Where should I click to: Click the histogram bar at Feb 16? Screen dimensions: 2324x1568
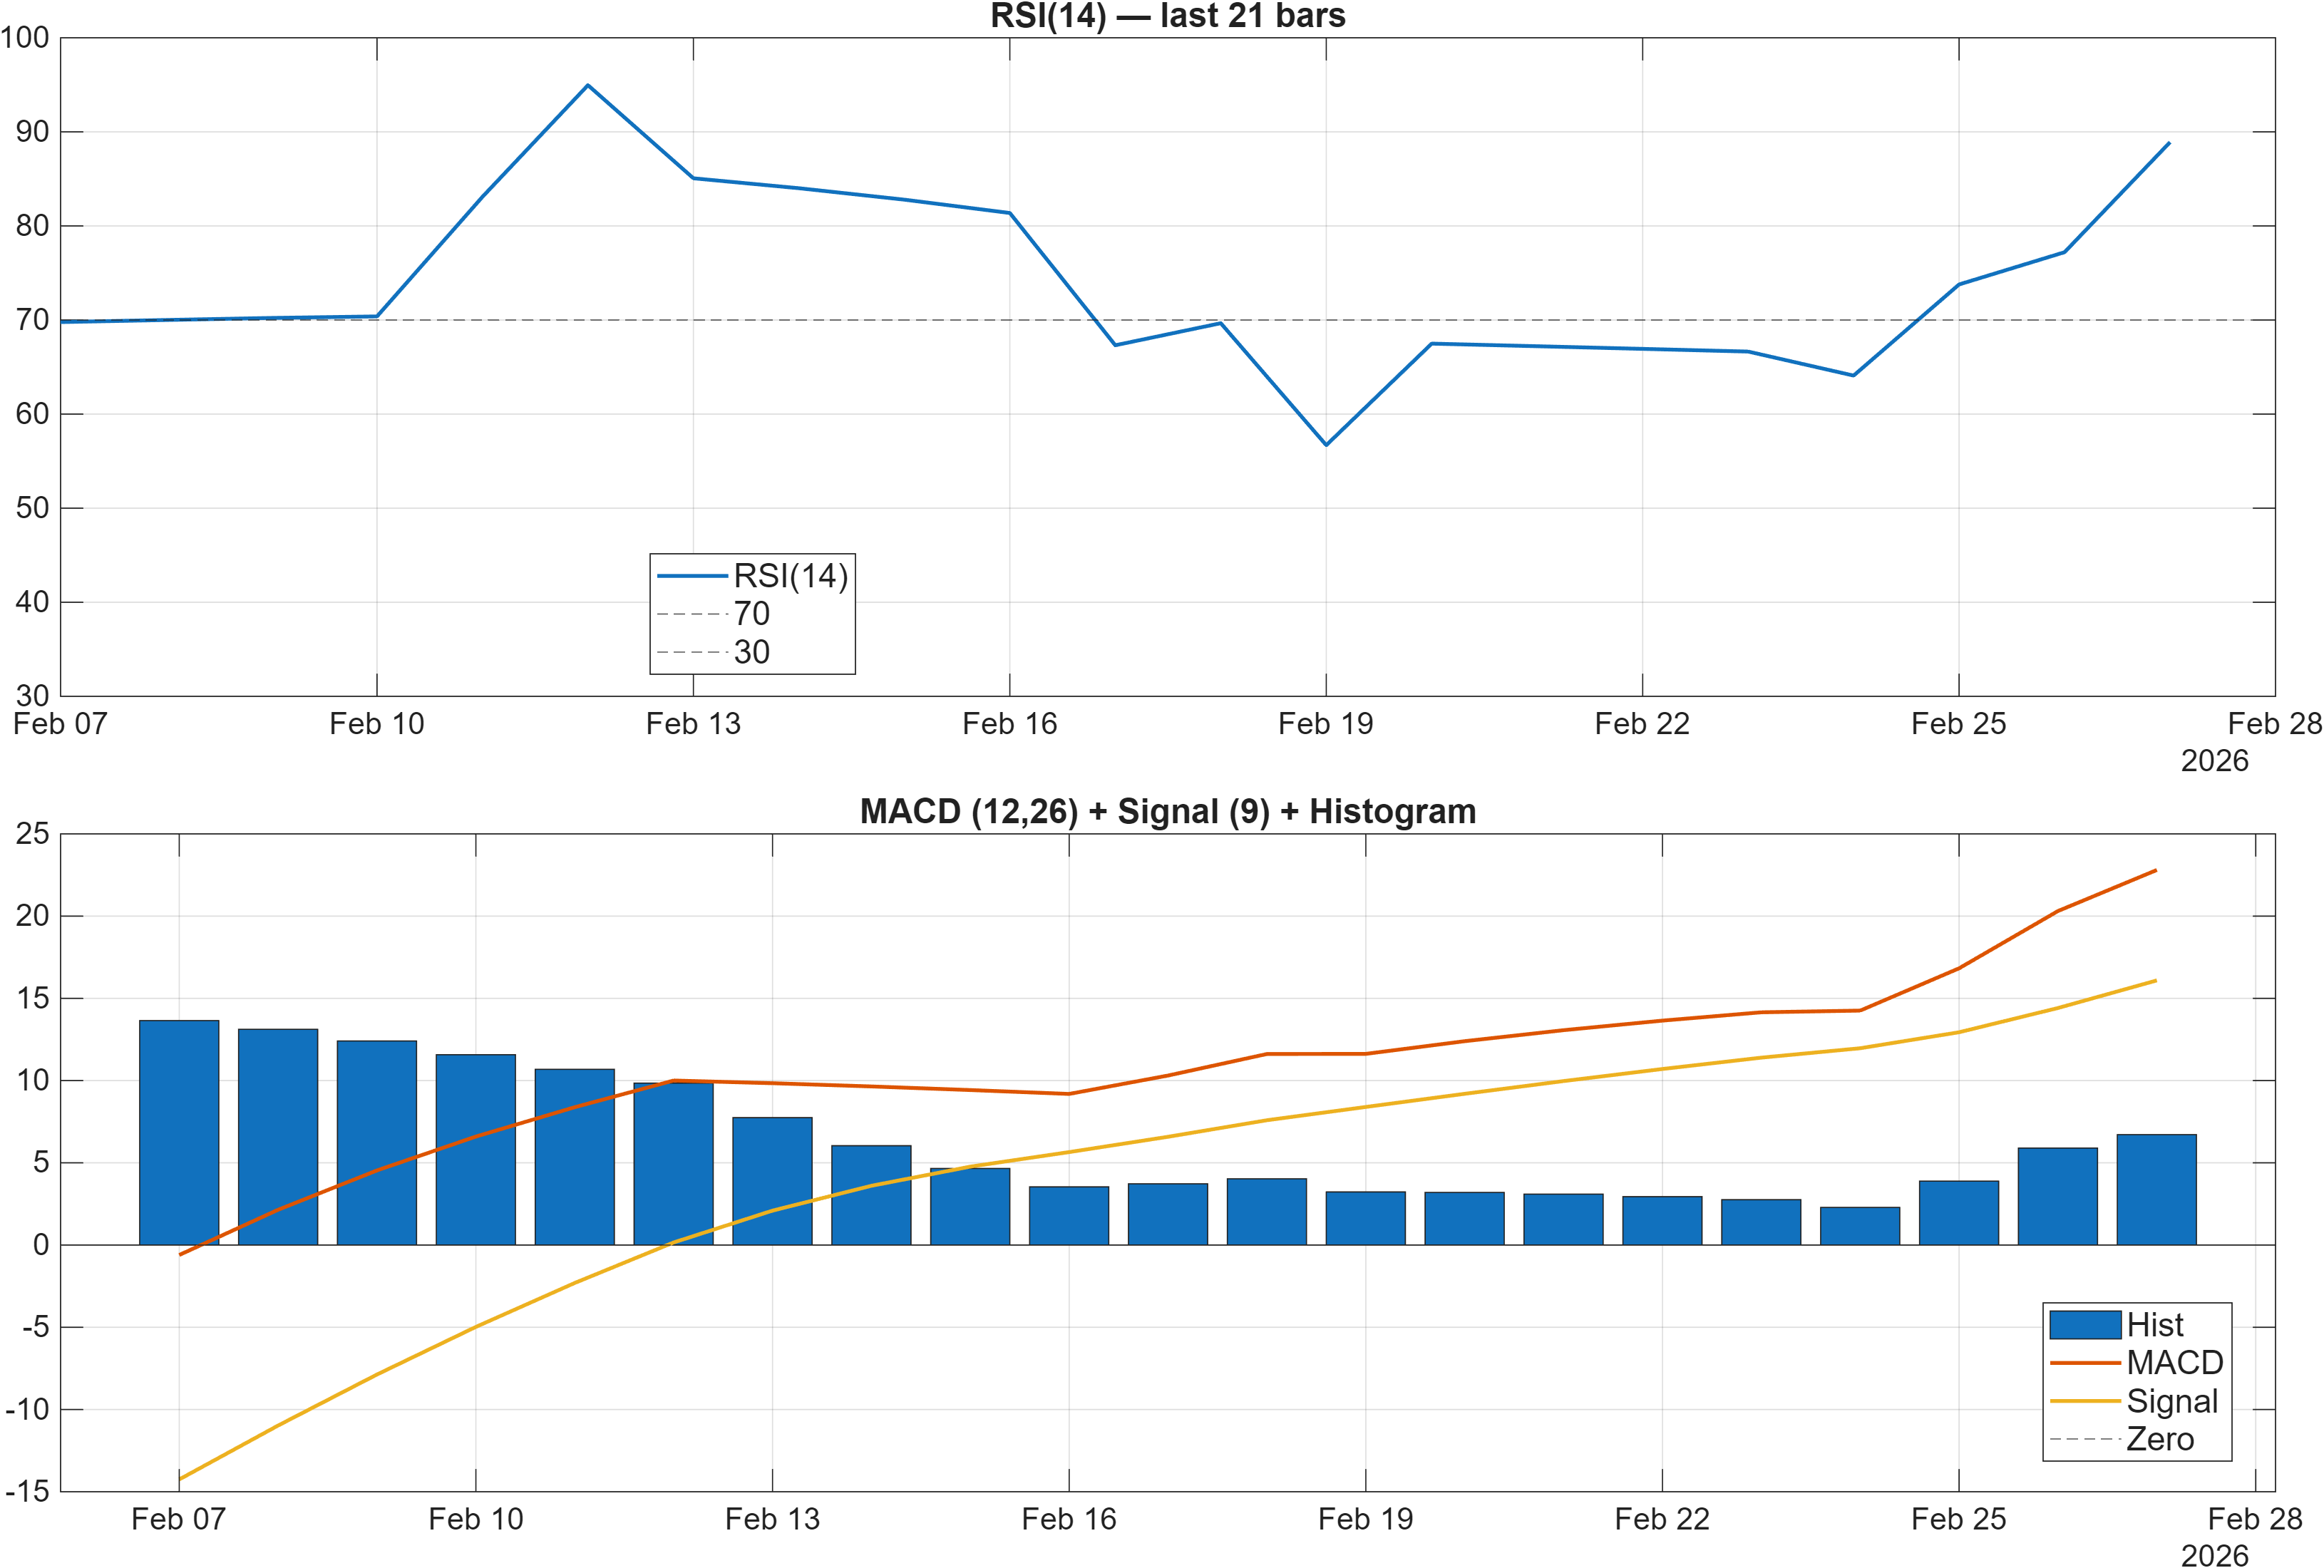click(x=1069, y=1216)
